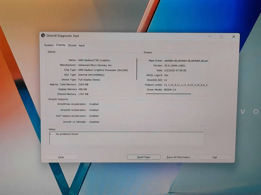Click the DirectX Diagnostic Tool title icon
Image resolution: width=261 pixels, height=195 pixels.
pyautogui.click(x=43, y=35)
